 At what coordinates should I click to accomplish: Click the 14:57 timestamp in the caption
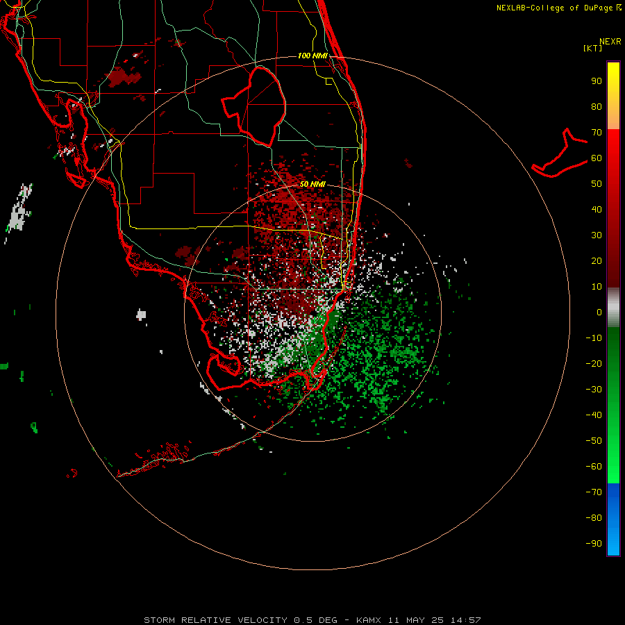(466, 620)
